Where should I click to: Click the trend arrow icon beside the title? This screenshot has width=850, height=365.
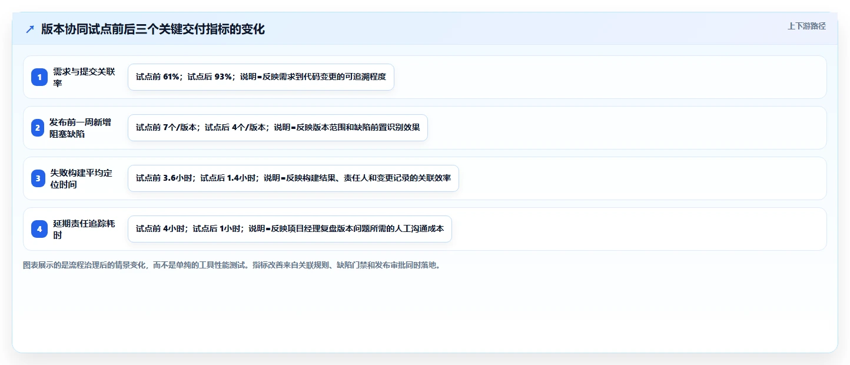[x=30, y=29]
